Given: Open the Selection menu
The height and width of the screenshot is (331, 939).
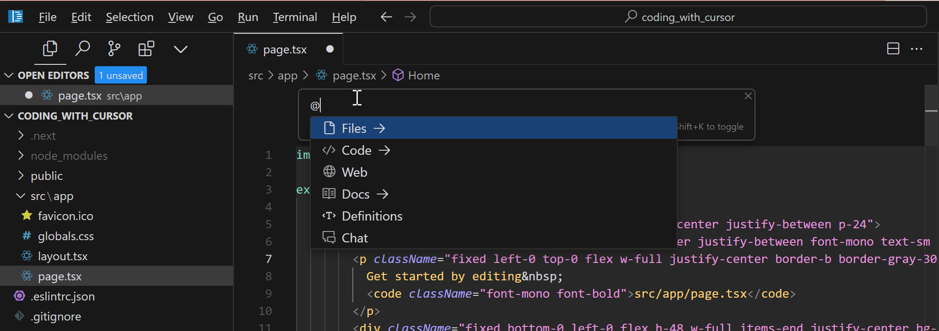Looking at the screenshot, I should click(130, 17).
